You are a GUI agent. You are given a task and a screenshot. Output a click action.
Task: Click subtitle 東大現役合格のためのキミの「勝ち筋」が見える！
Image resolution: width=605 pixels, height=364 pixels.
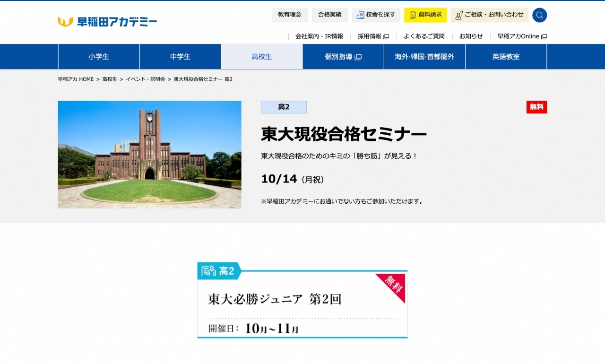(x=339, y=156)
